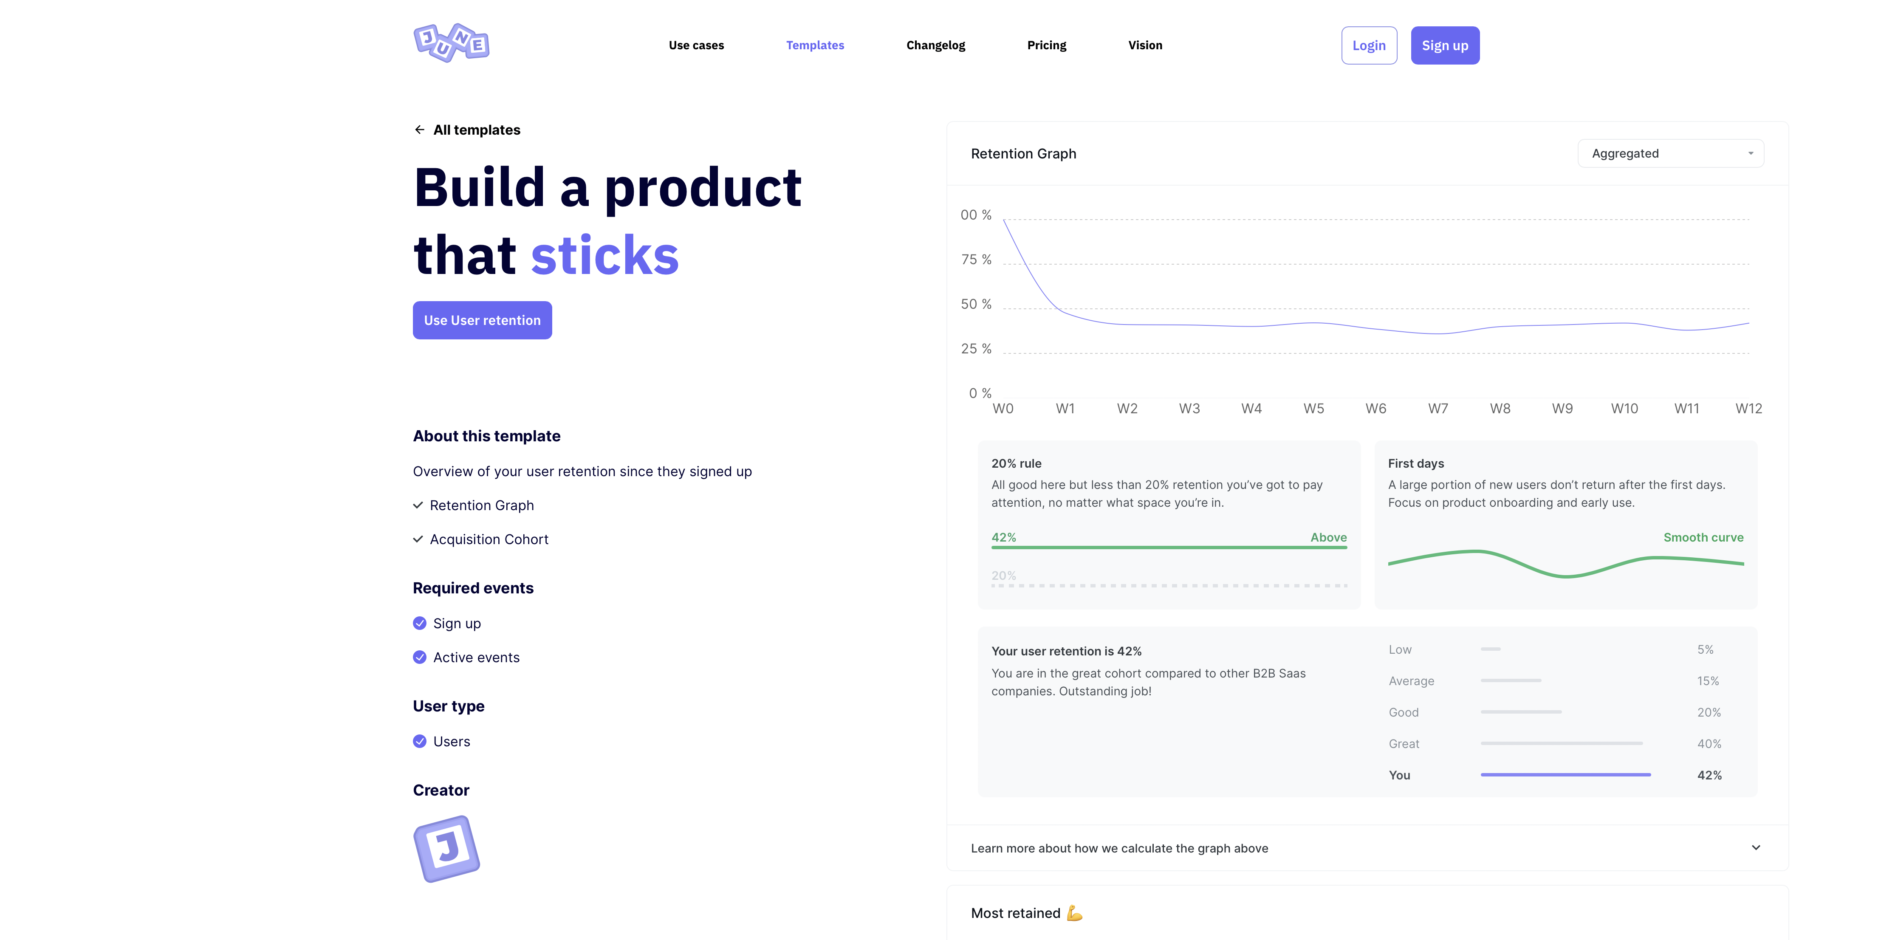Screen dimensions: 1898x940
Task: Click the caret arrow in Aggregated selector
Action: (1750, 153)
